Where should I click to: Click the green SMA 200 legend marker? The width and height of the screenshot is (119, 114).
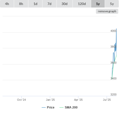62,107
